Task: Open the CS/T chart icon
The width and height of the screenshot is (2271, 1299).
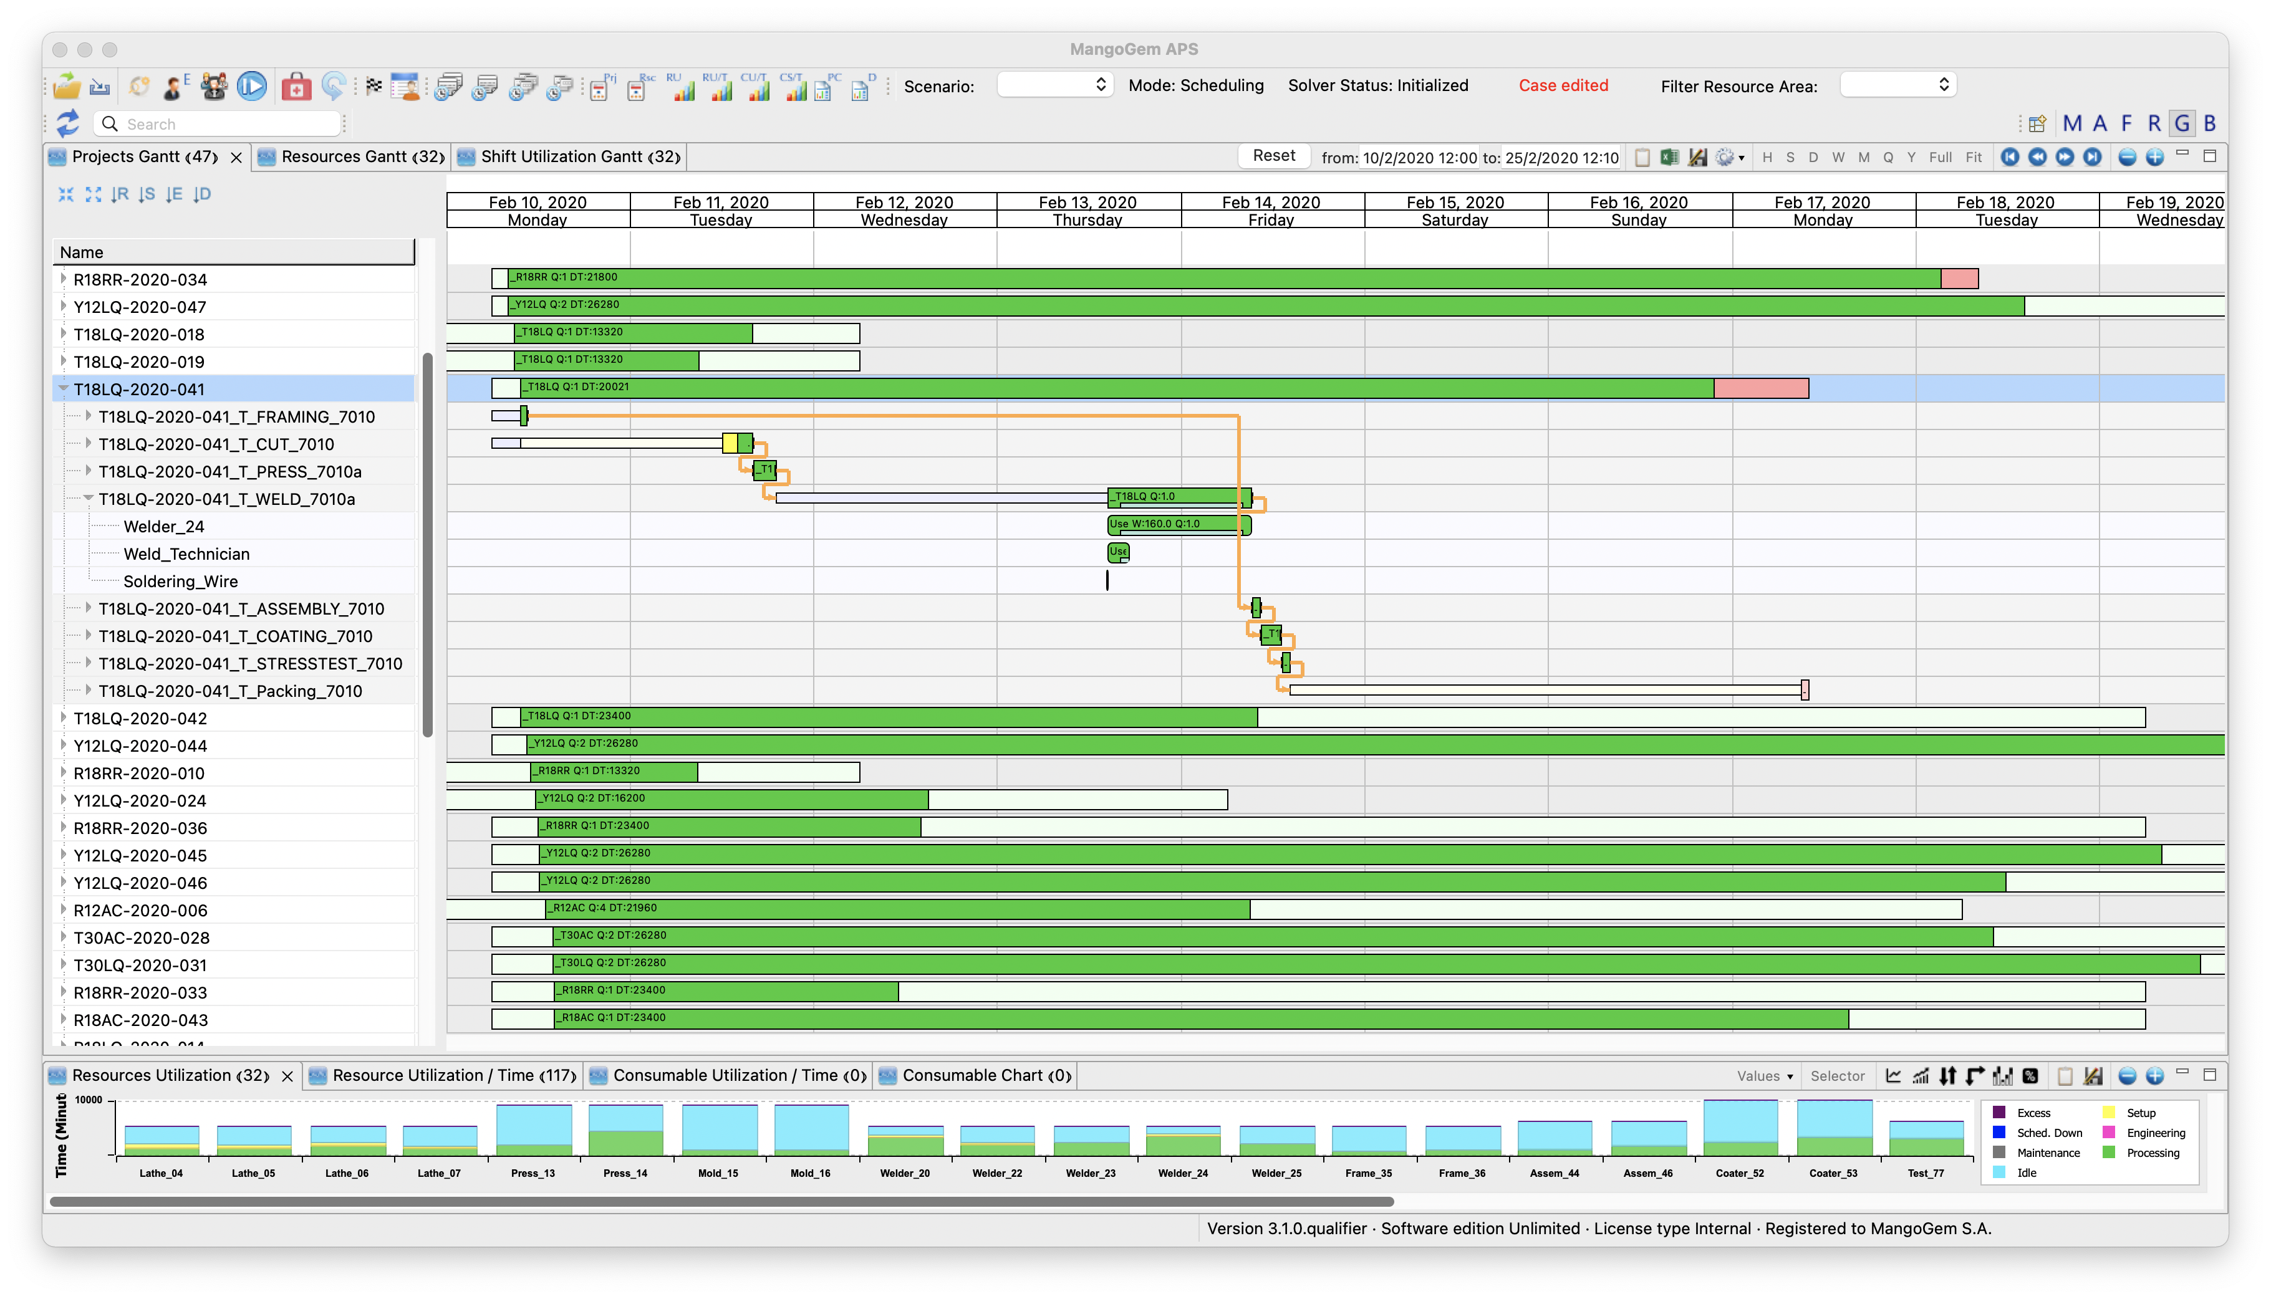Action: point(794,87)
